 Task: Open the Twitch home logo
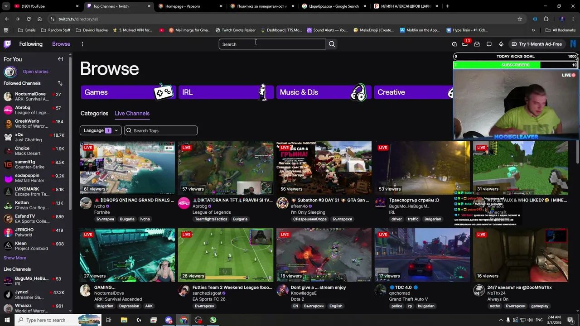pos(7,44)
